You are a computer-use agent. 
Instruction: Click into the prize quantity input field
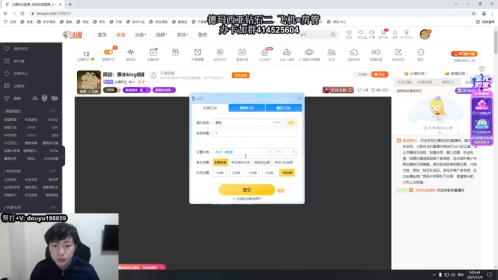pos(255,133)
